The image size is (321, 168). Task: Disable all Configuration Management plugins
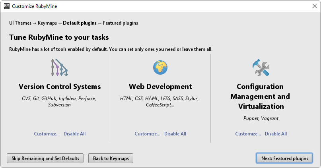(276, 134)
